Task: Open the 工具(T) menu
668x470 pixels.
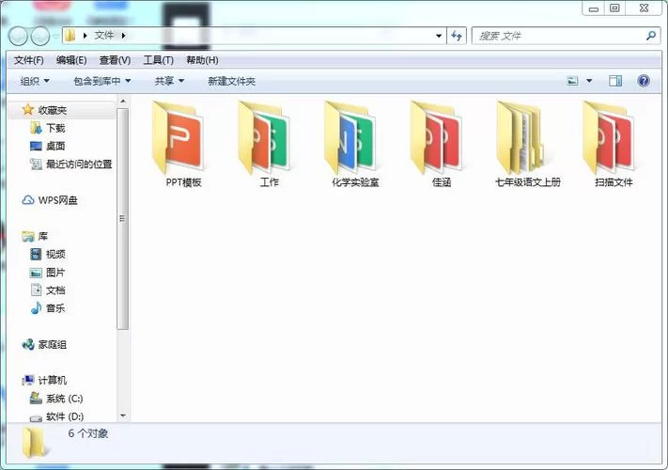Action: 159,60
